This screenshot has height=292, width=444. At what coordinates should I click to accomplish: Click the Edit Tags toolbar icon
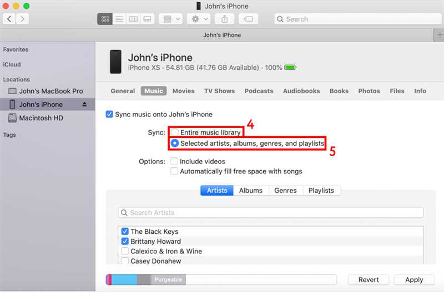[248, 19]
